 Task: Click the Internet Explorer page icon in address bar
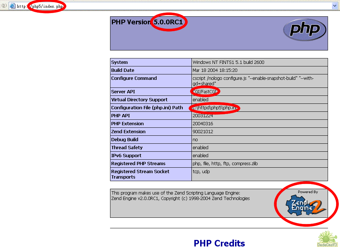(13, 6)
